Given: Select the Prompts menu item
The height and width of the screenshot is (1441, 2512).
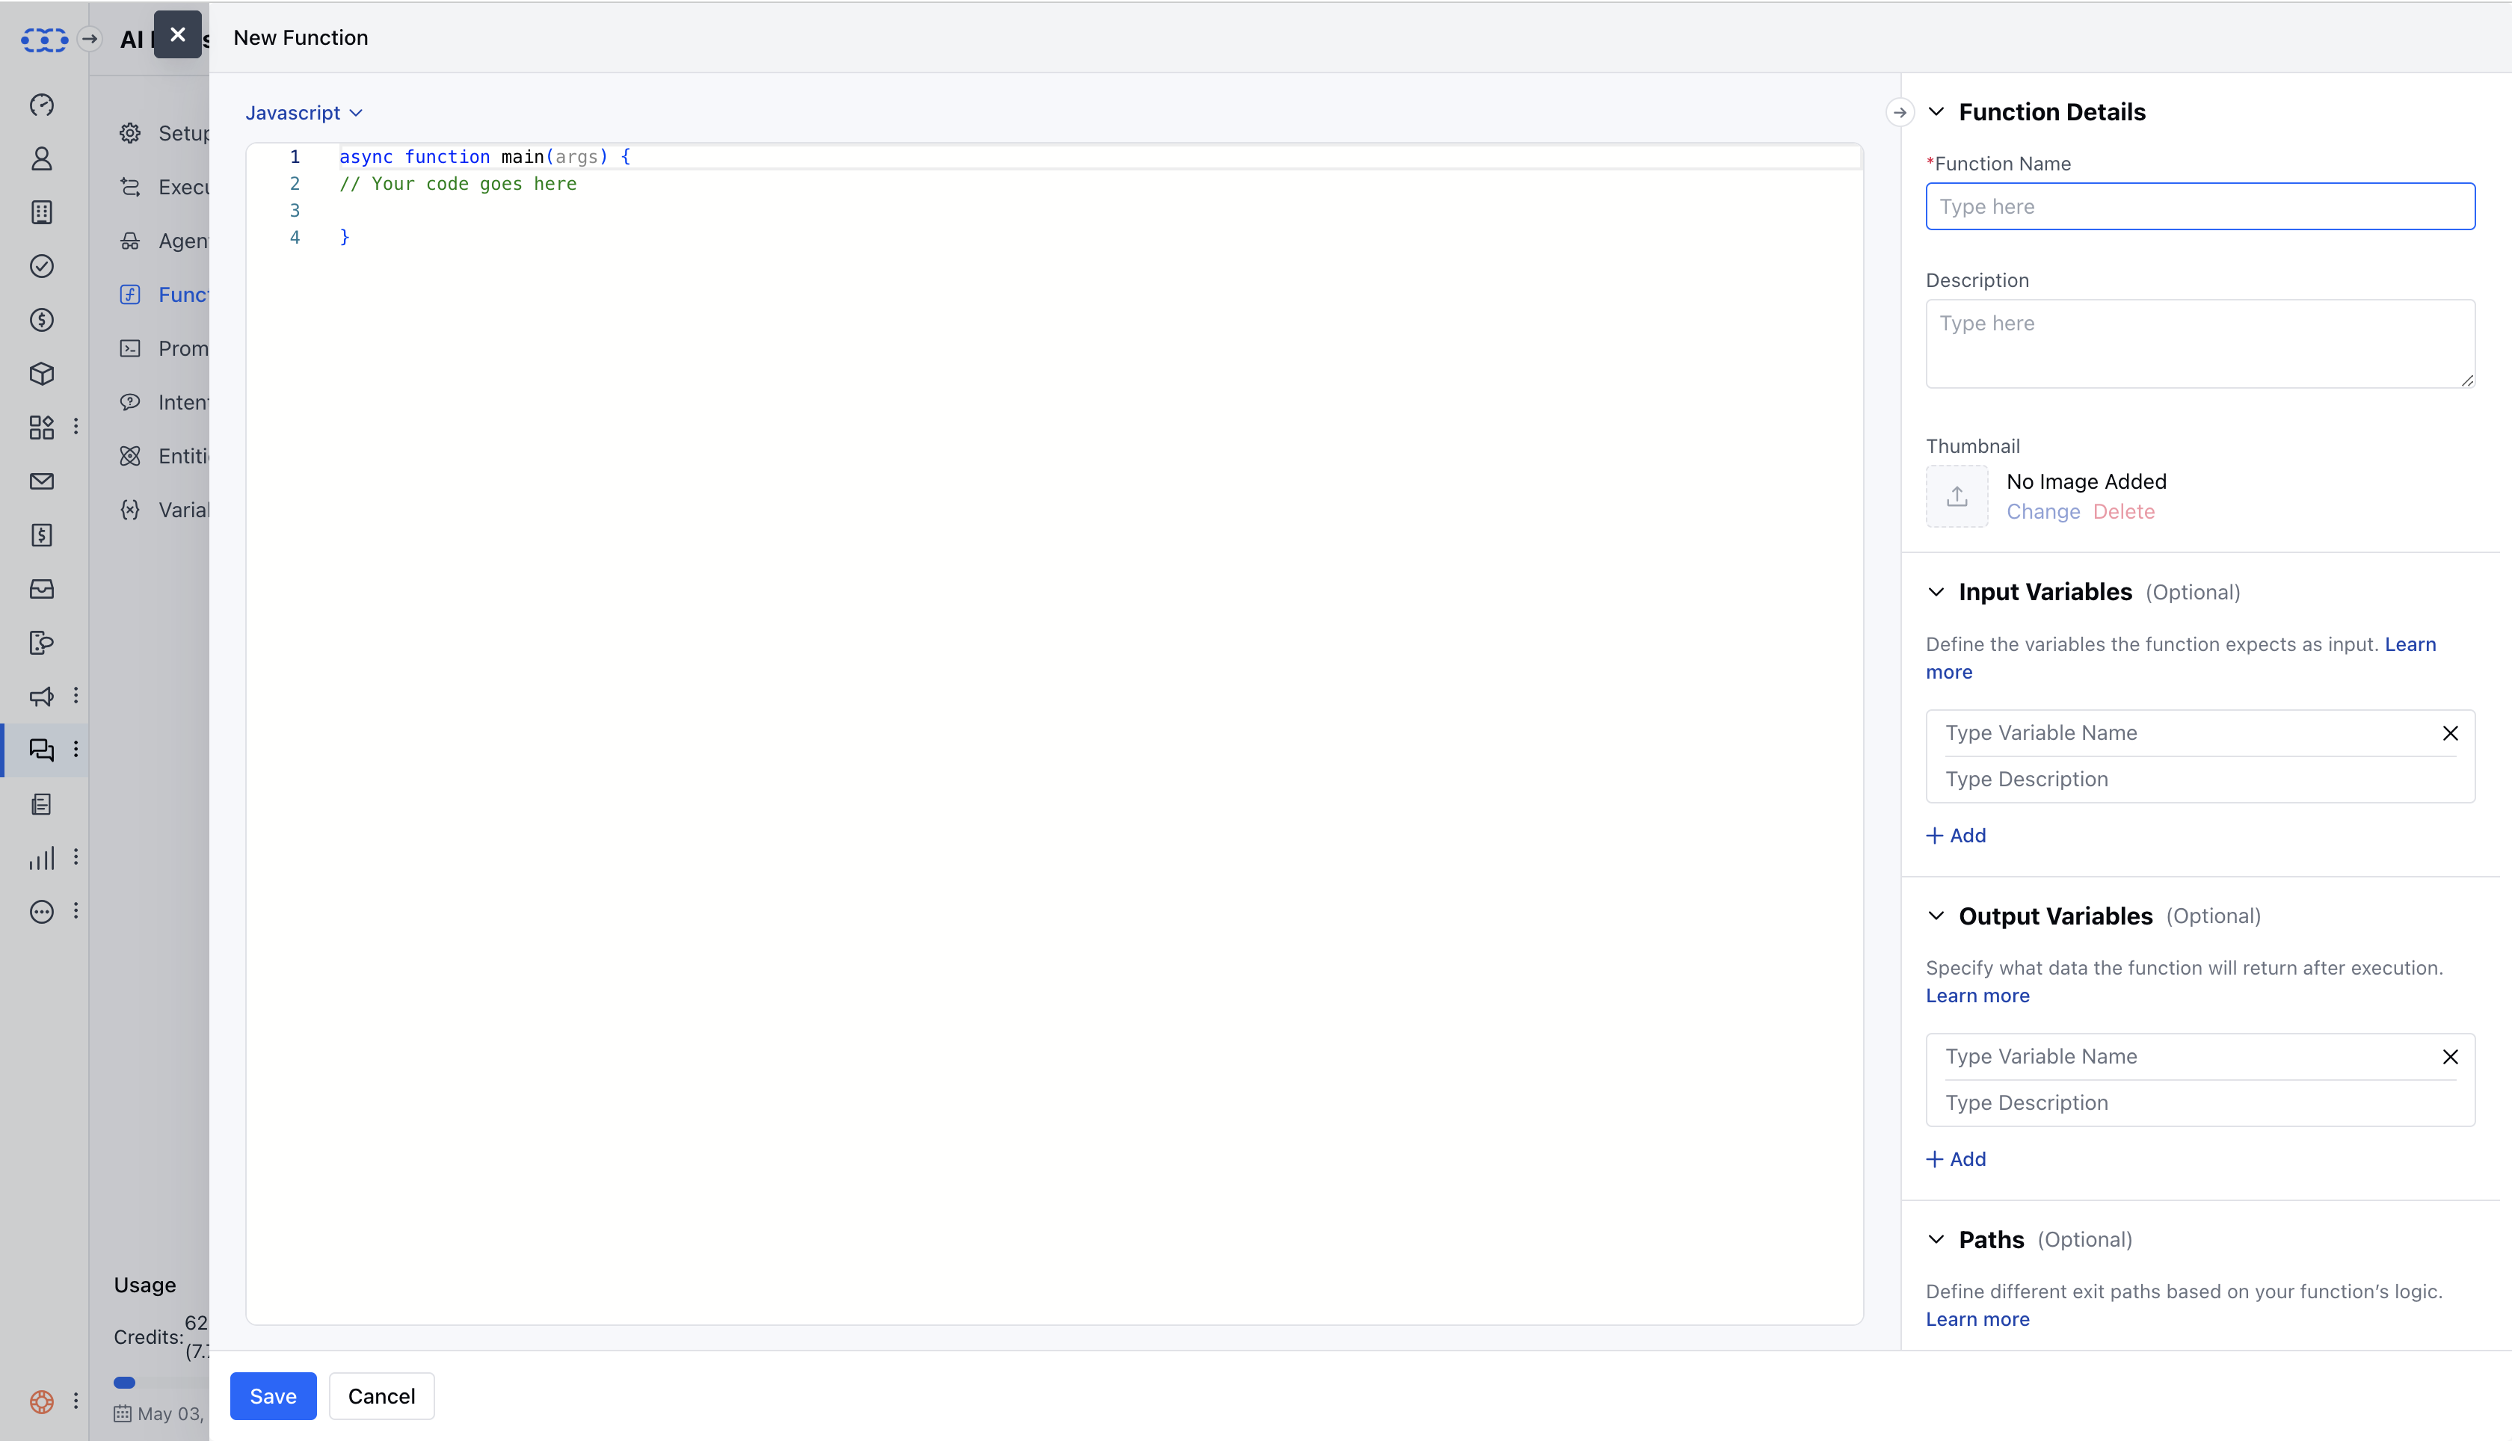Looking at the screenshot, I should (163, 348).
